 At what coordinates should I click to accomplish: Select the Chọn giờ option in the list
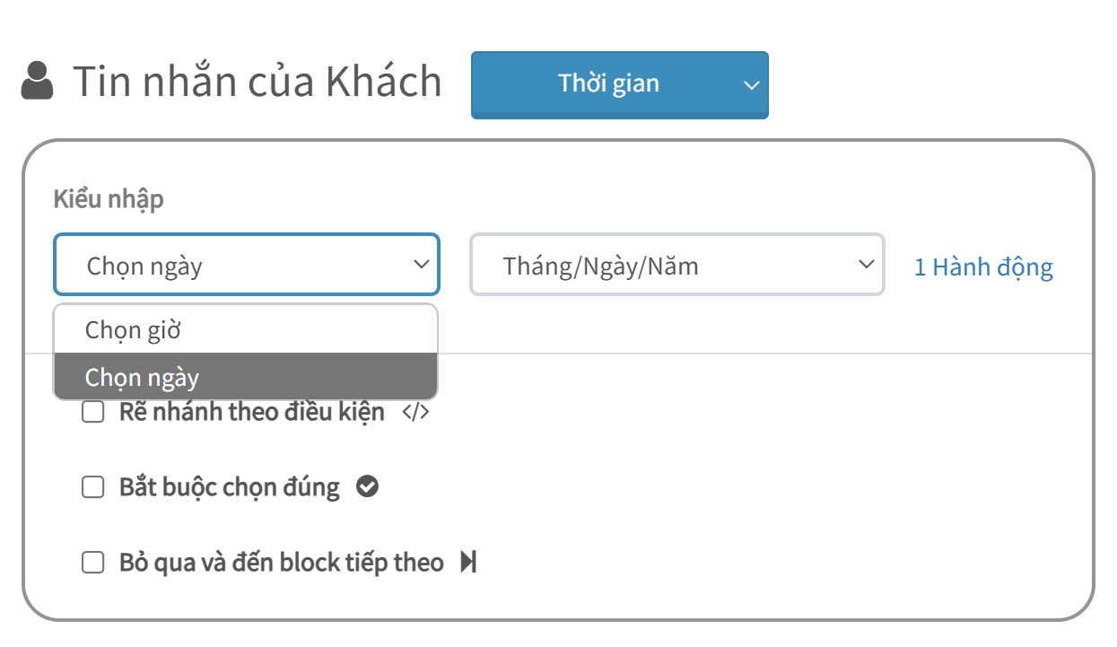[246, 329]
